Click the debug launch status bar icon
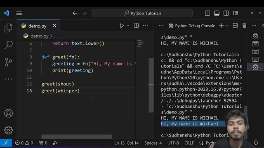Screen dimensions: 264x148 tap(55, 143)
